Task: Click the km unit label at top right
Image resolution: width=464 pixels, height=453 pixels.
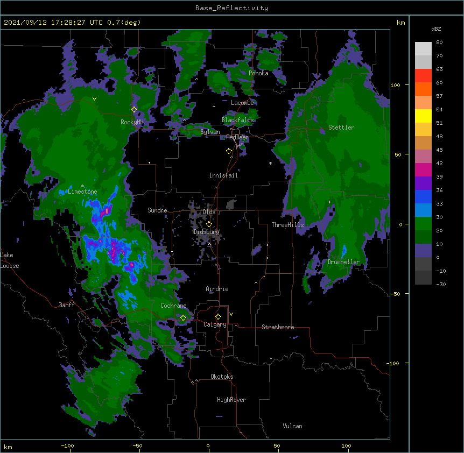Action: (401, 23)
